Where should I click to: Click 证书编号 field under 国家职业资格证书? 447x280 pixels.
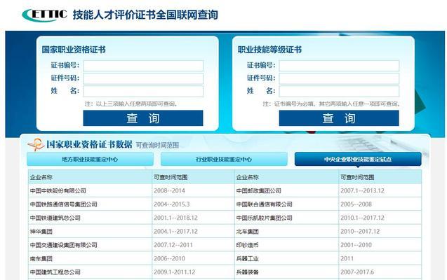click(143, 66)
